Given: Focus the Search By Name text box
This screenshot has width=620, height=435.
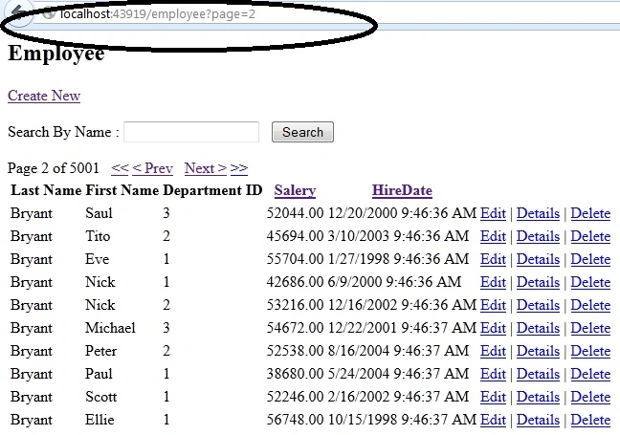Looking at the screenshot, I should [191, 132].
